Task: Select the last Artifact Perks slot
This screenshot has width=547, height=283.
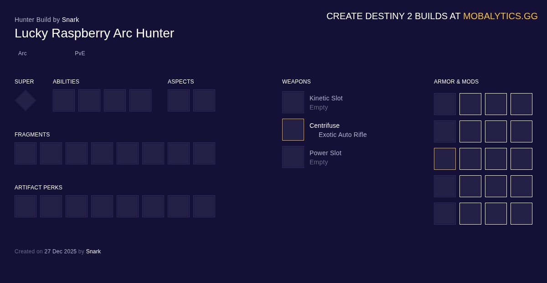Action: point(204,206)
